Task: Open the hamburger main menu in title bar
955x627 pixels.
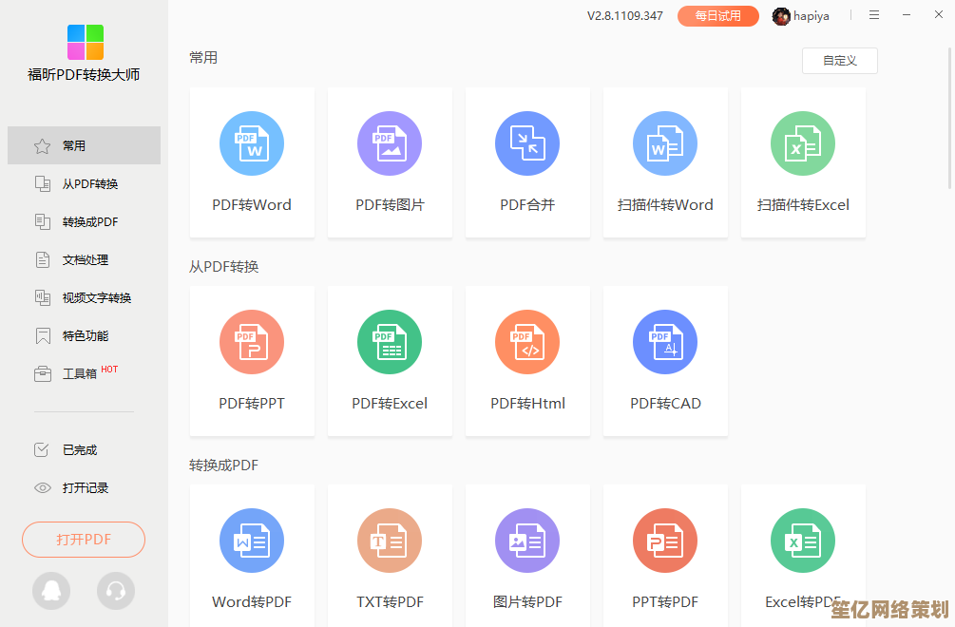Action: pyautogui.click(x=874, y=15)
